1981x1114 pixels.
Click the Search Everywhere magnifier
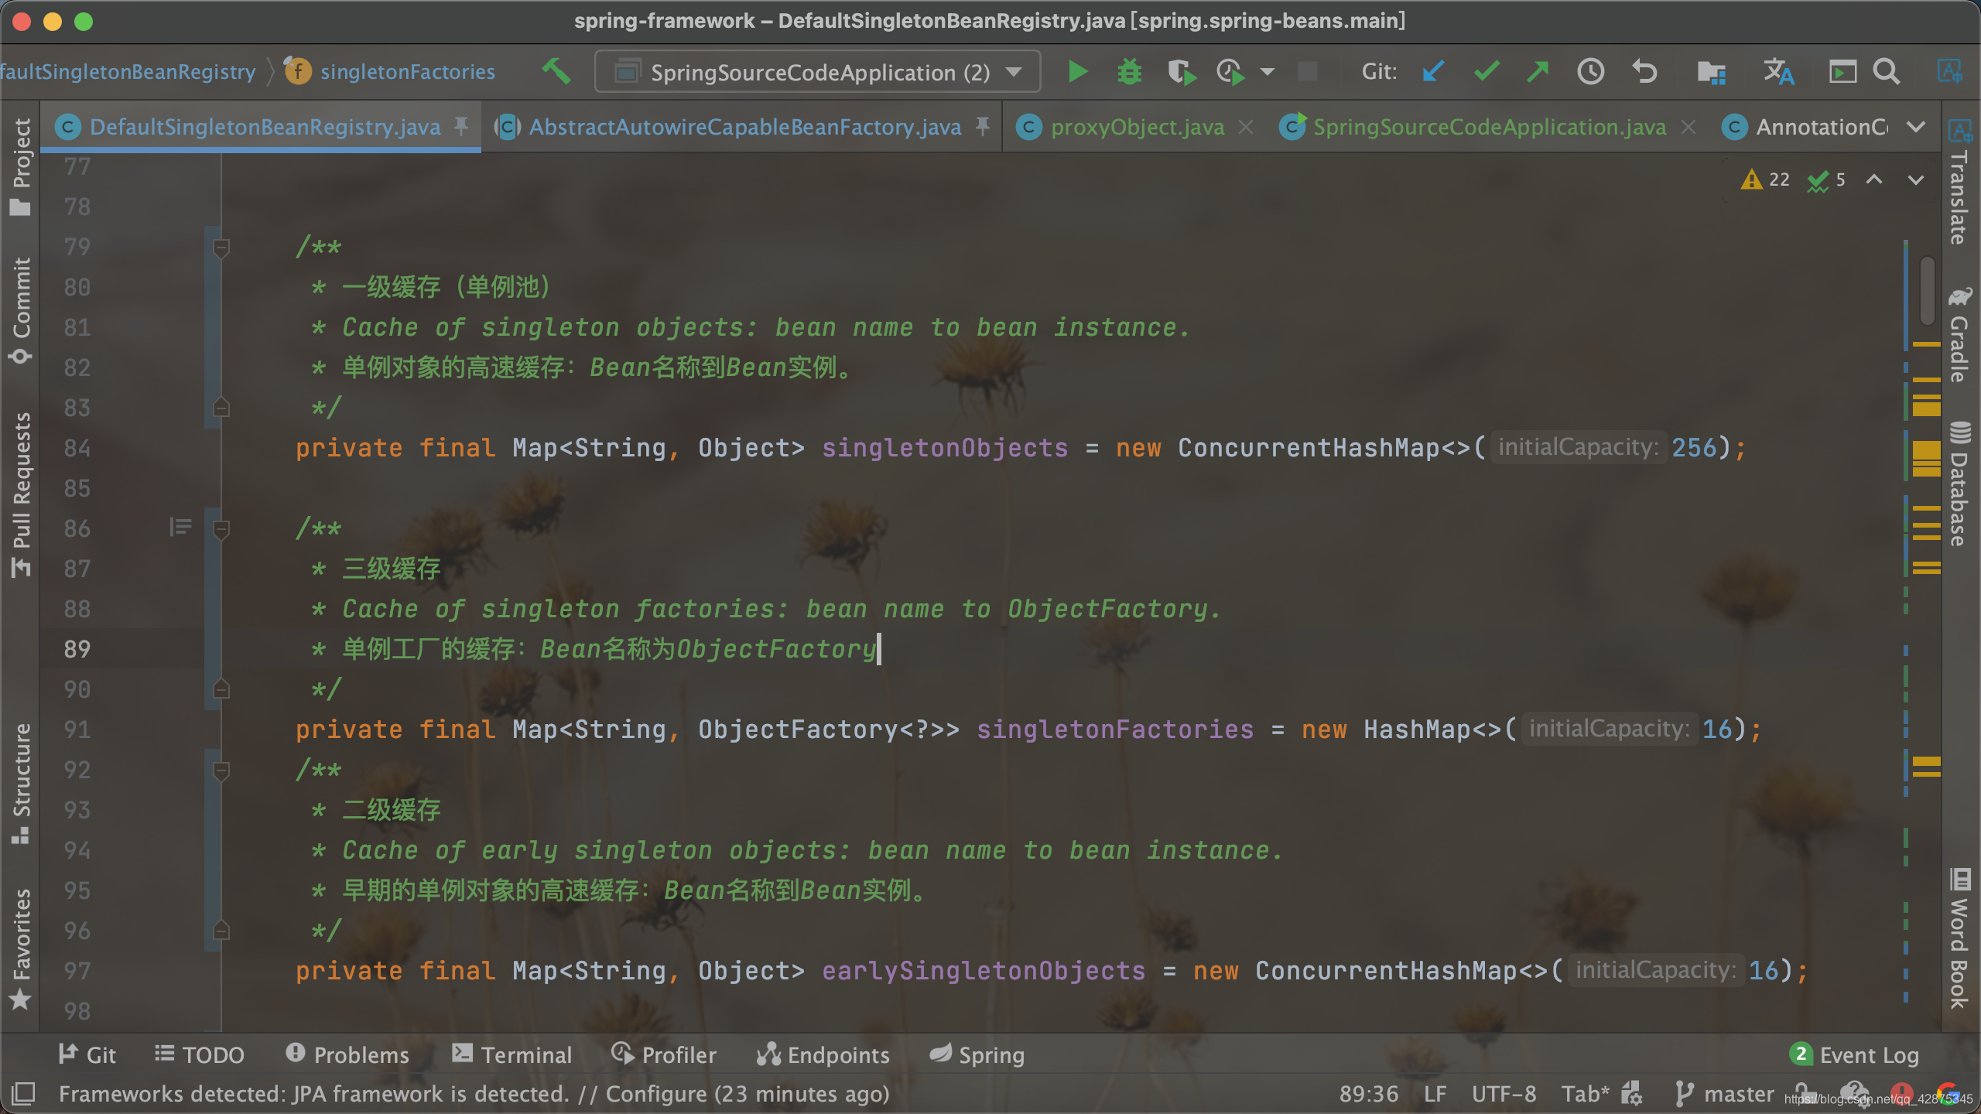(x=1887, y=72)
